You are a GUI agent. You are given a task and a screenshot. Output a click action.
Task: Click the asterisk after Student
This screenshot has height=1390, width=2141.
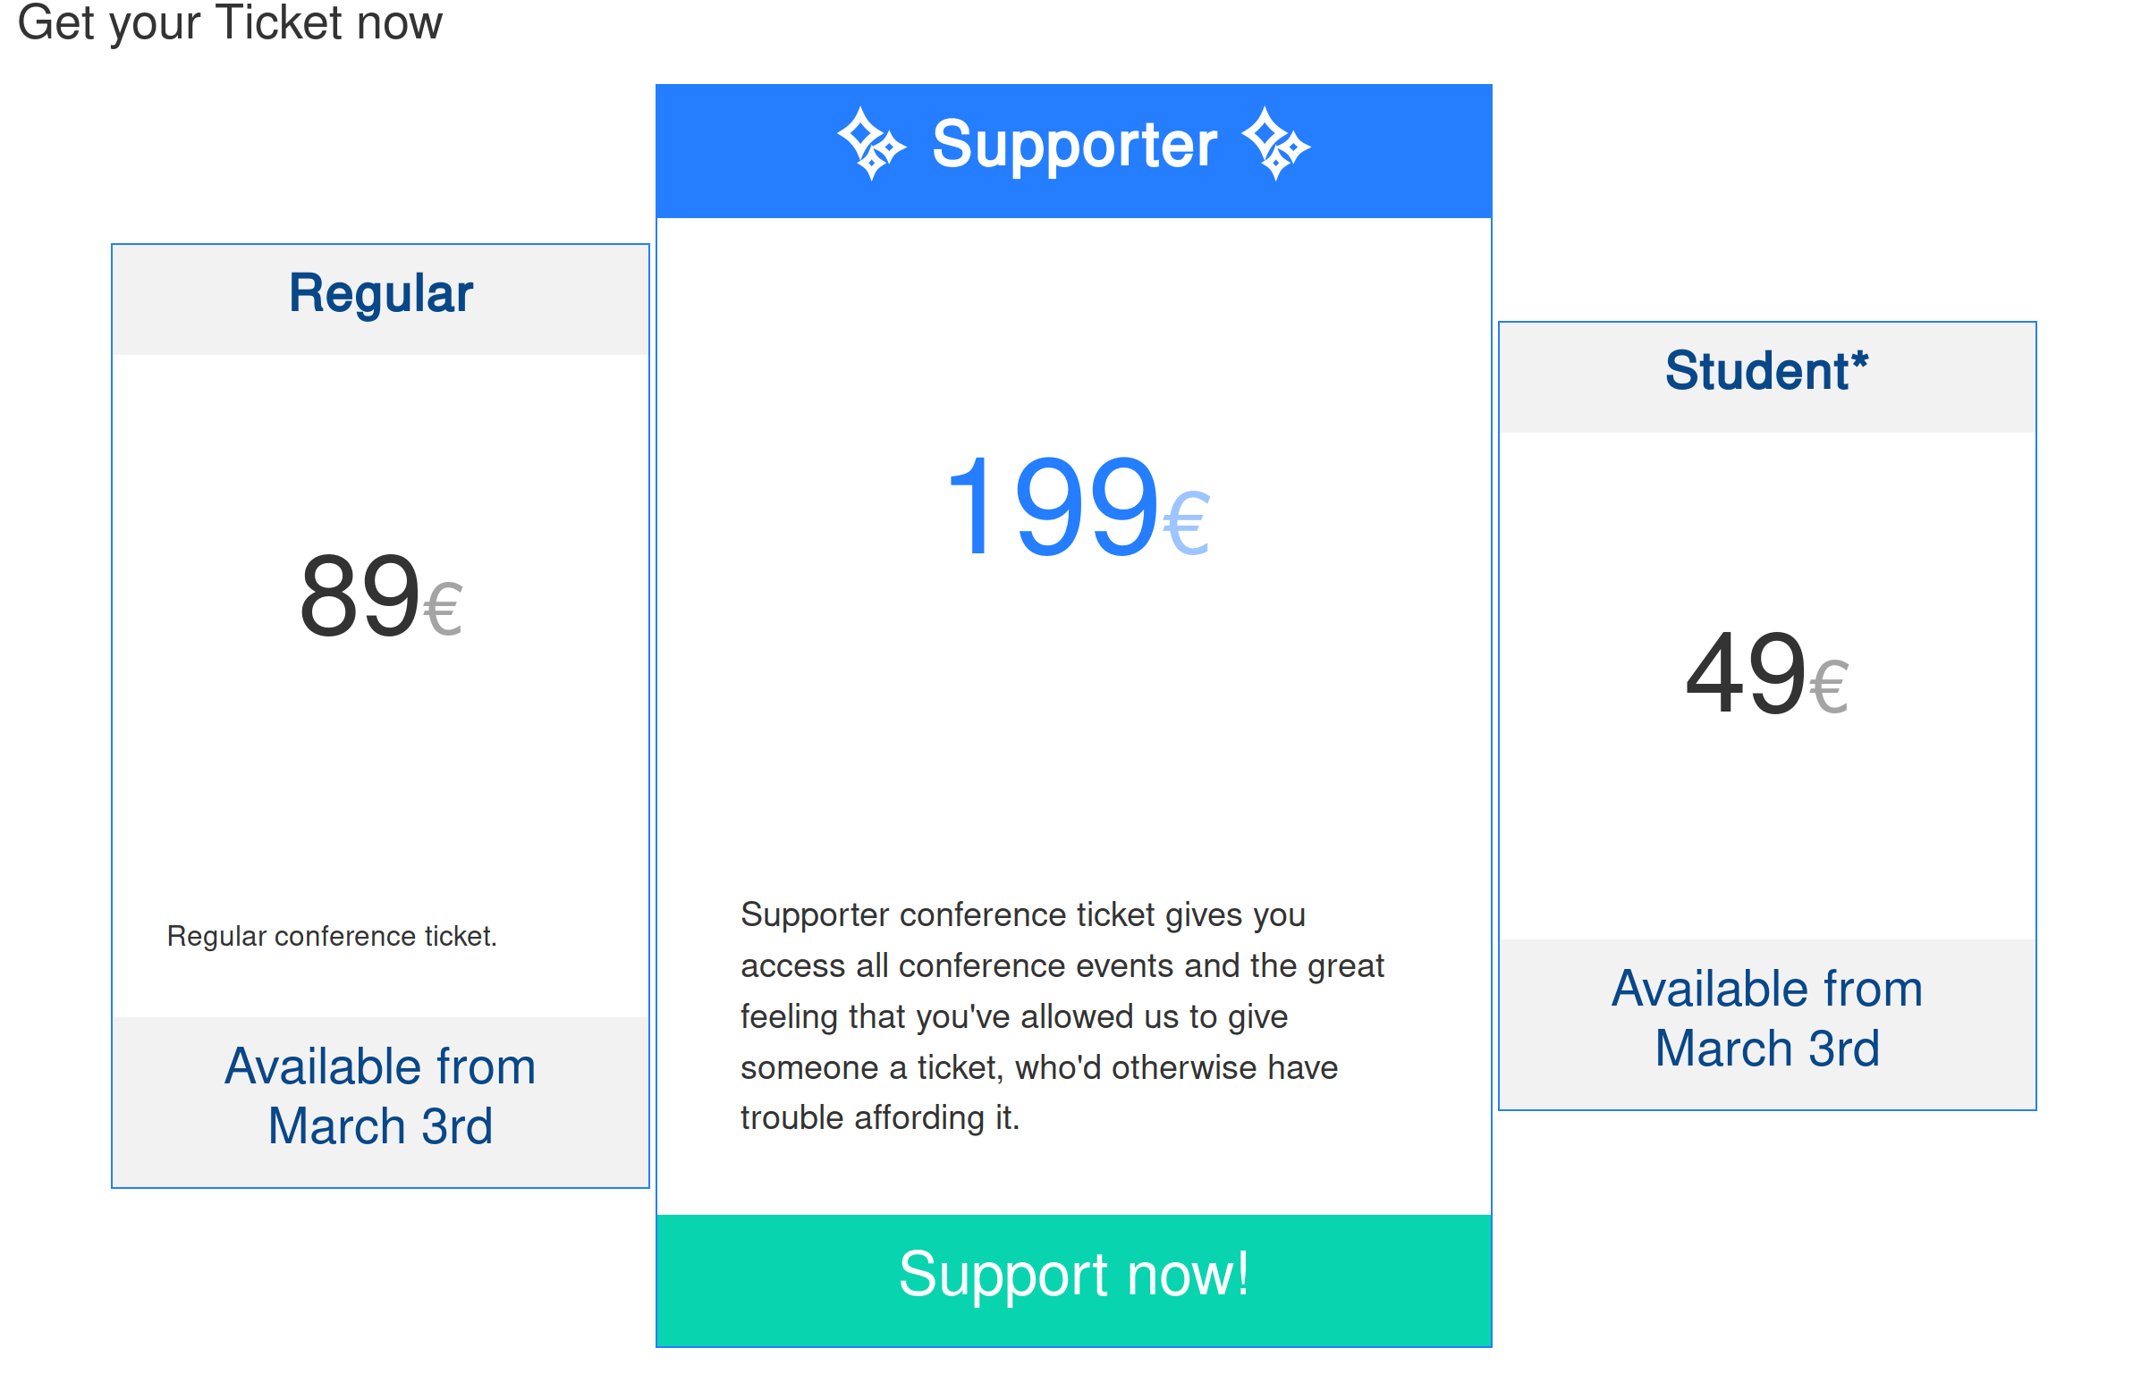1859,361
